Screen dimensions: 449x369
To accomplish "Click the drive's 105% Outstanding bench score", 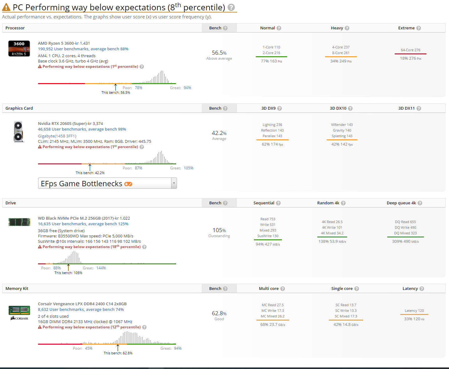I will [219, 230].
